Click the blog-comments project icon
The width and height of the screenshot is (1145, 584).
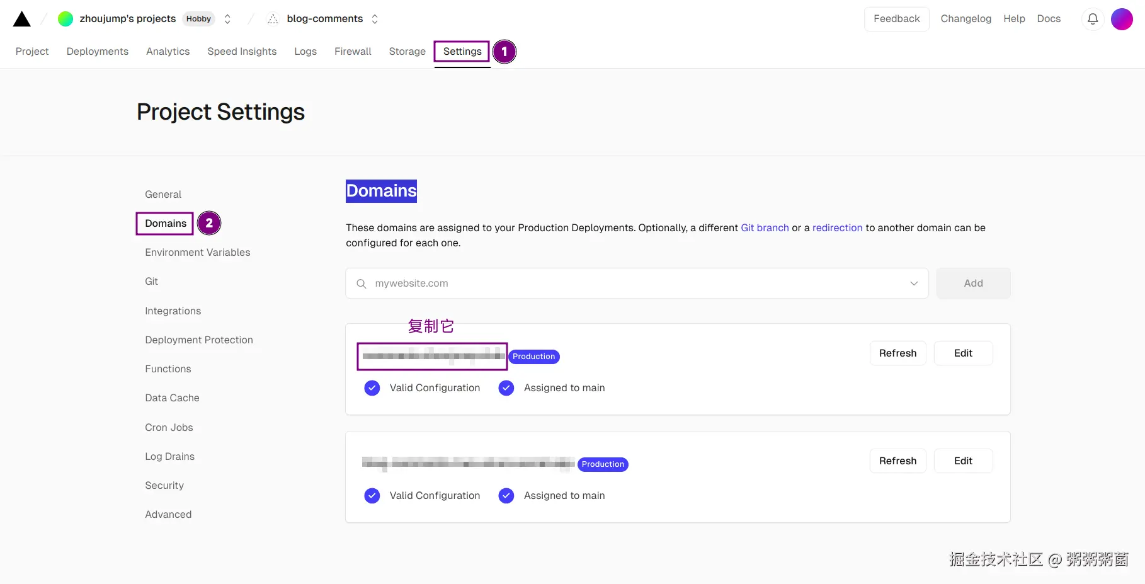[x=273, y=19]
